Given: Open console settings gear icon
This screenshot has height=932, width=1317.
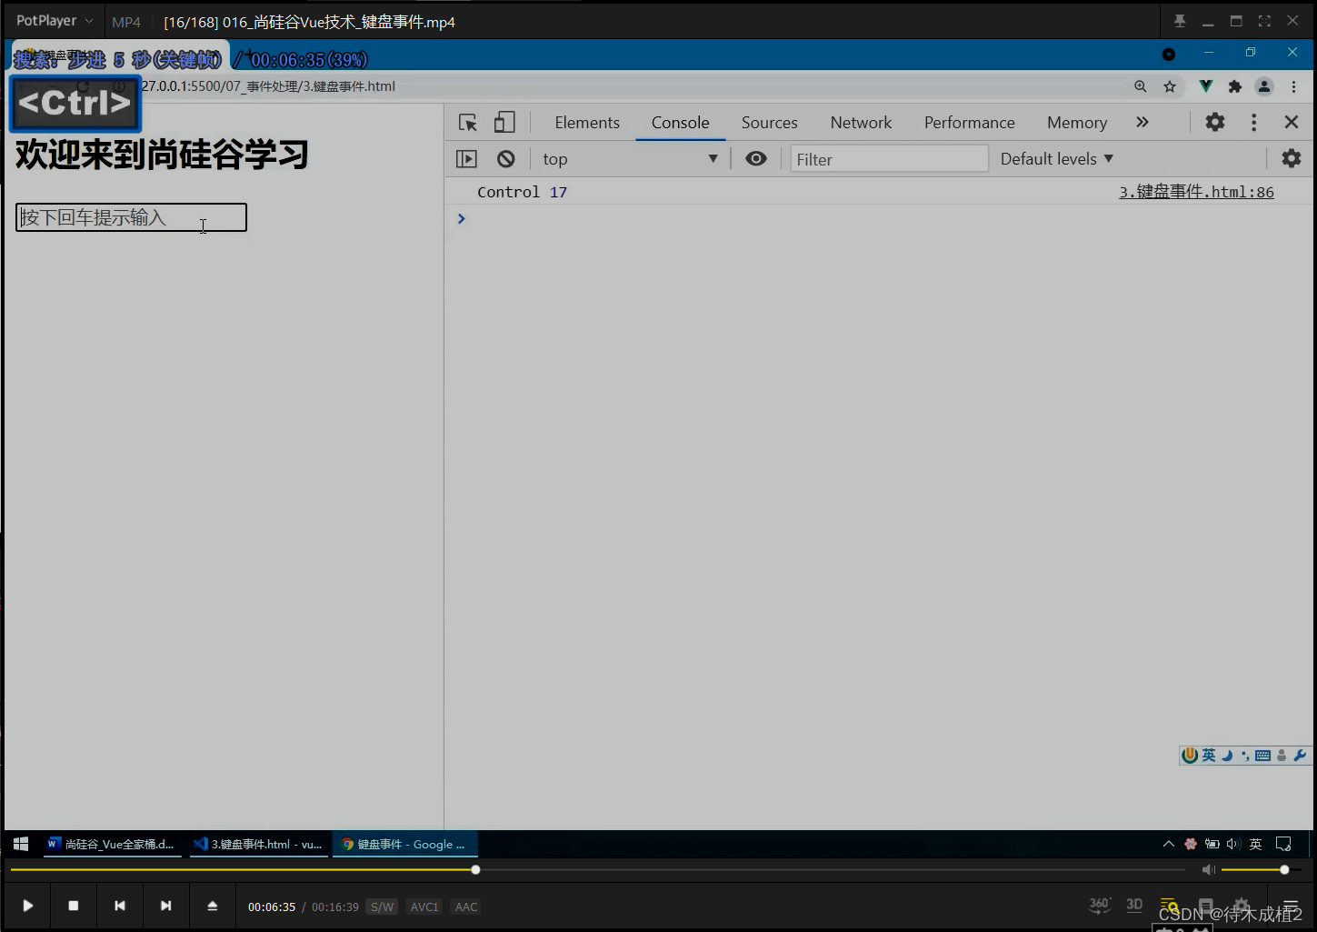Looking at the screenshot, I should (1291, 159).
